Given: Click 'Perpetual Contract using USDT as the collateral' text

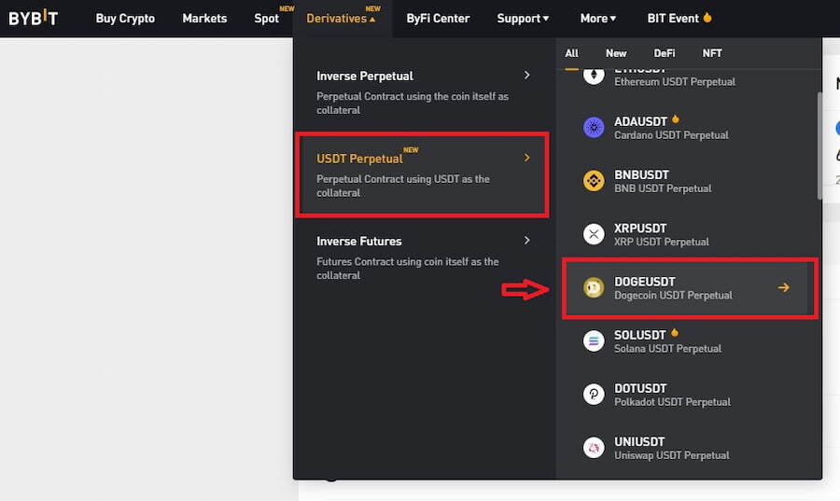Looking at the screenshot, I should coord(403,186).
